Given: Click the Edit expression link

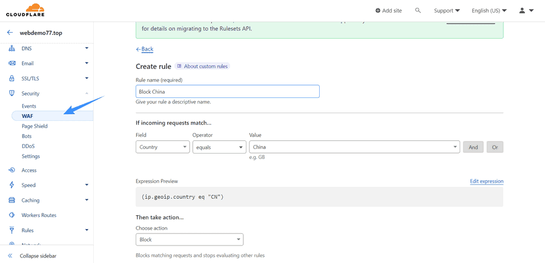Looking at the screenshot, I should pos(487,181).
